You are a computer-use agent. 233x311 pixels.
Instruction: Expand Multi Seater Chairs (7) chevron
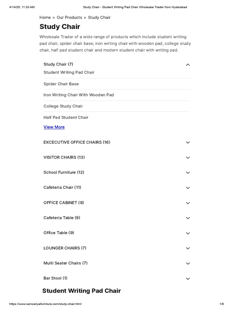click(187, 263)
